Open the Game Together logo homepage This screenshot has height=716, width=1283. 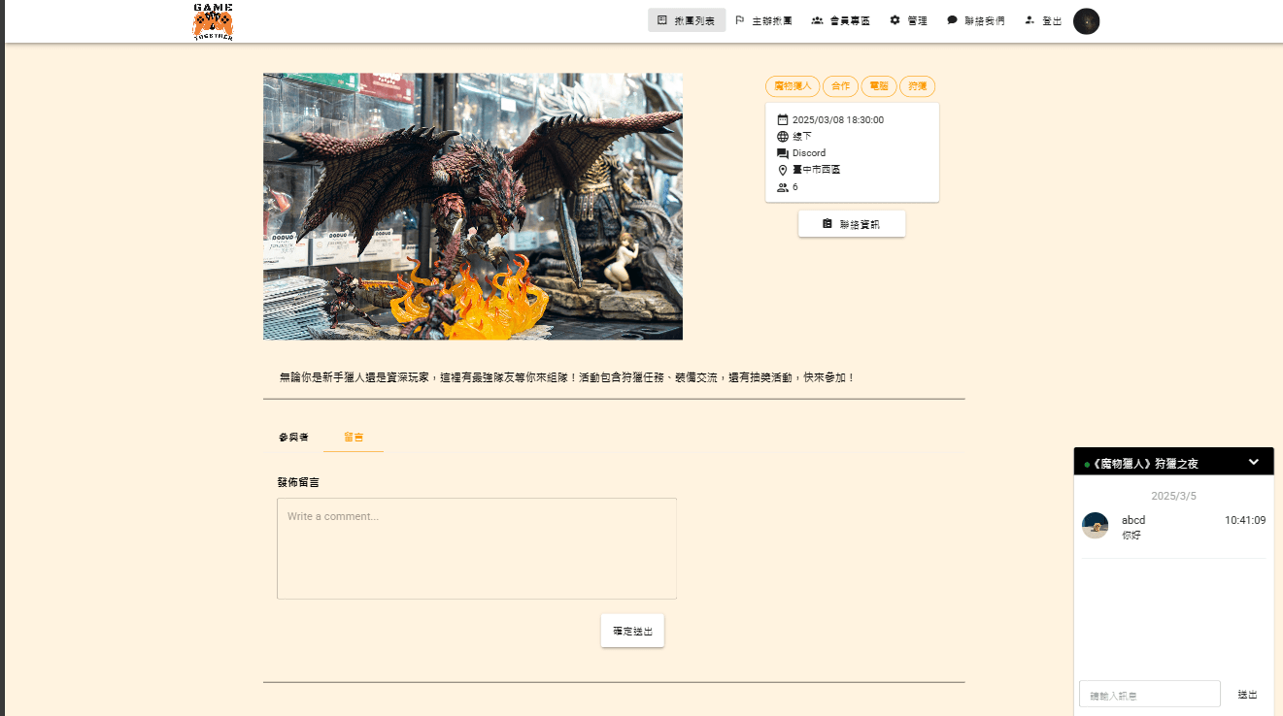click(213, 21)
